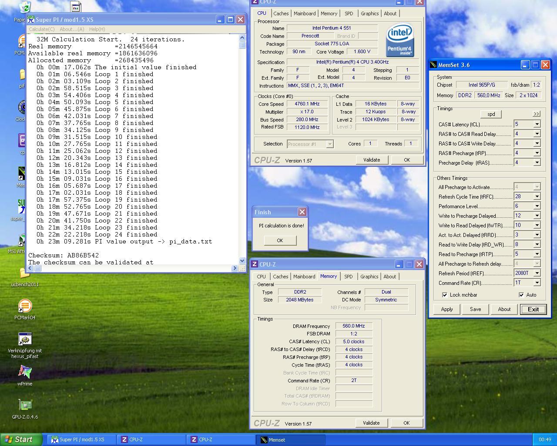Image resolution: width=557 pixels, height=446 pixels.
Task: Open the Command Rate (CR) dropdown in MemSet
Action: pyautogui.click(x=537, y=283)
